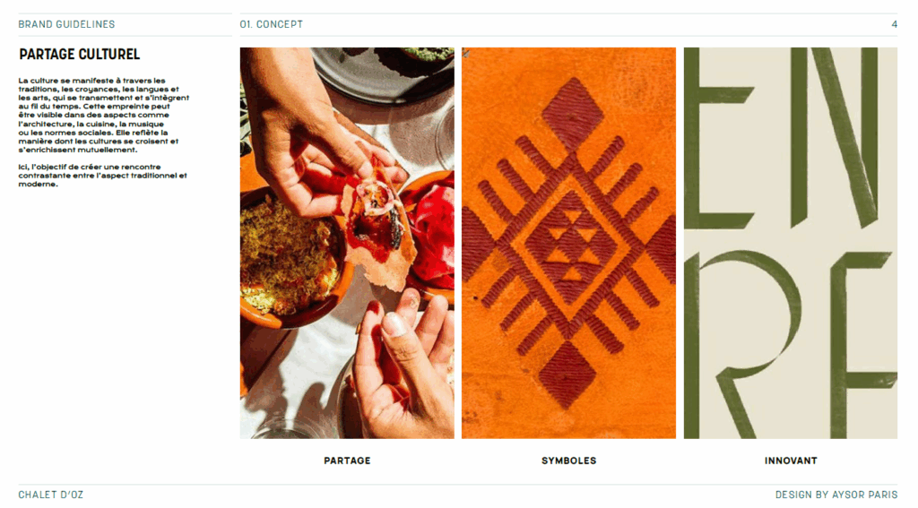Screen dimensions: 918x508
Task: Click the PARTAGE CULTUREL title
Action: (79, 55)
